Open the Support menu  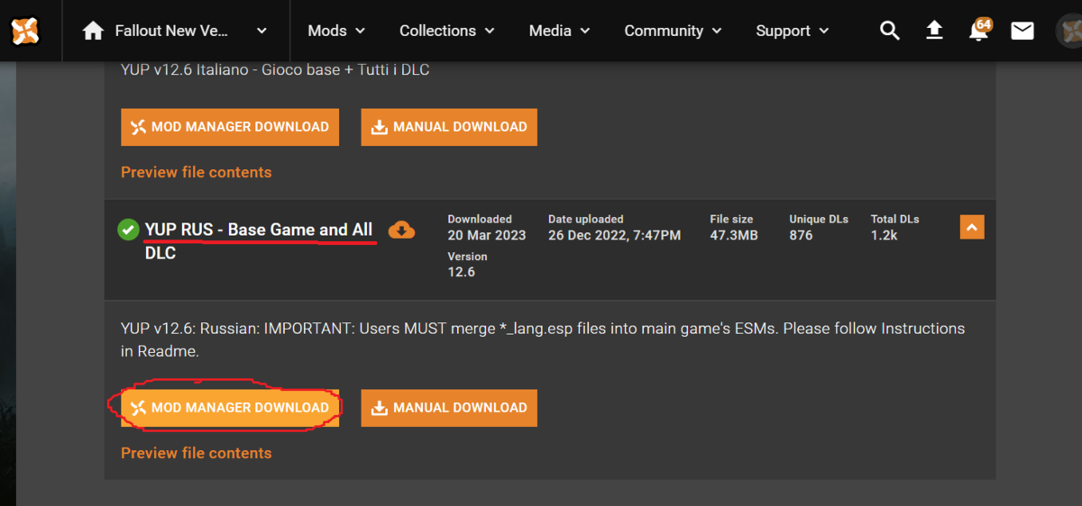[792, 31]
